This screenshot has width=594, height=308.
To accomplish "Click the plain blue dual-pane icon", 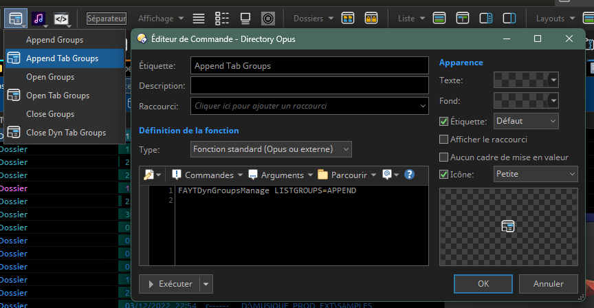I will (509, 18).
